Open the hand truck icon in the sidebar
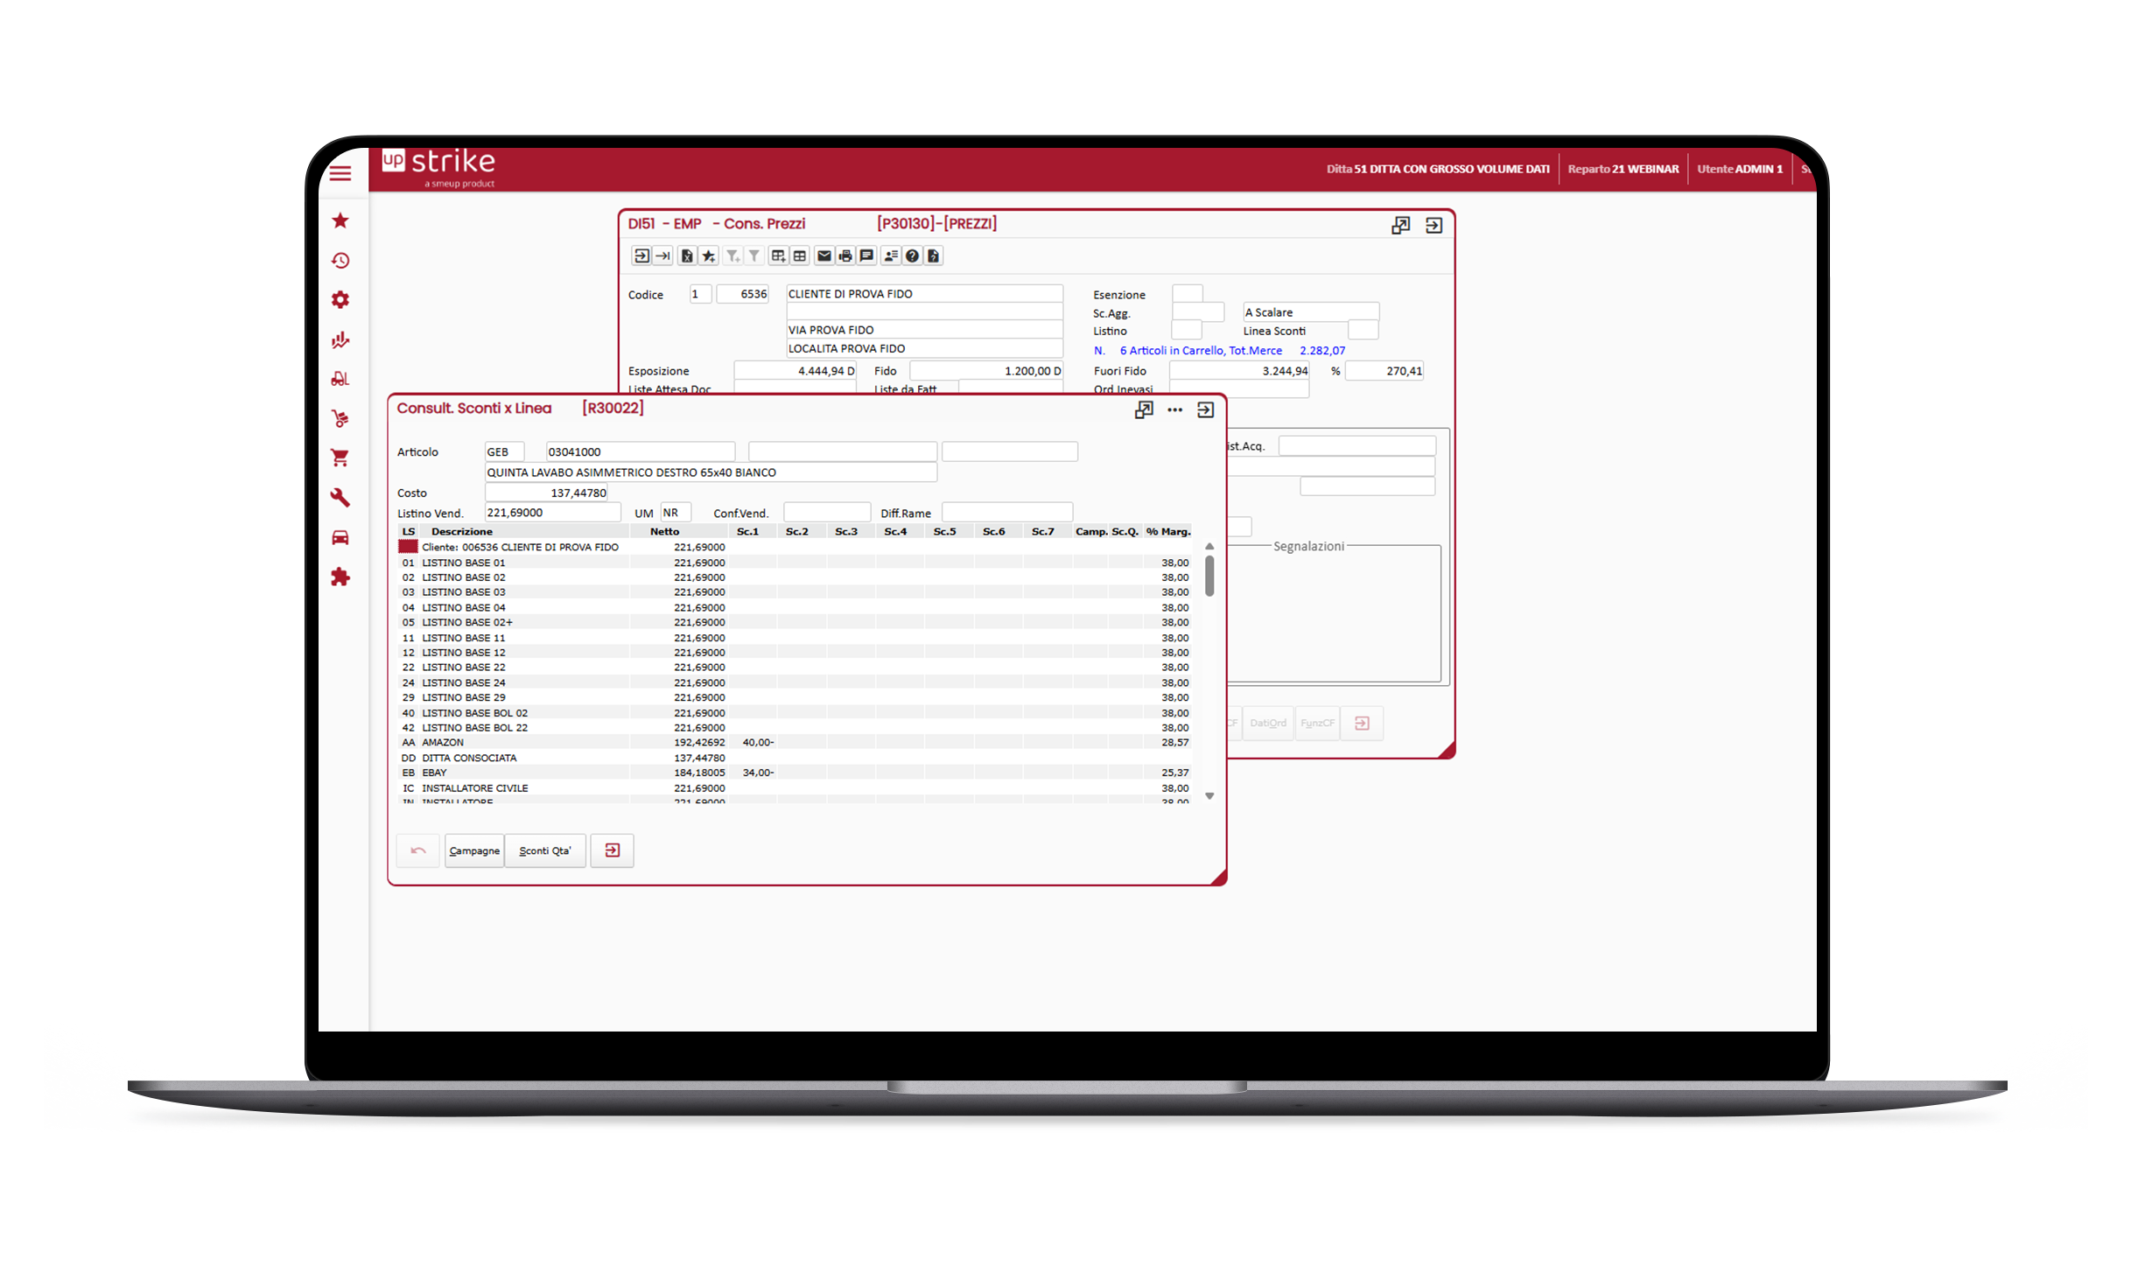Image resolution: width=2131 pixels, height=1280 pixels. 340,418
